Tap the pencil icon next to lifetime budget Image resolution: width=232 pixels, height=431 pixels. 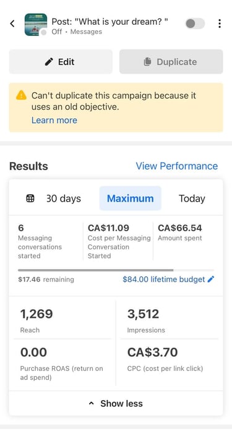click(211, 280)
